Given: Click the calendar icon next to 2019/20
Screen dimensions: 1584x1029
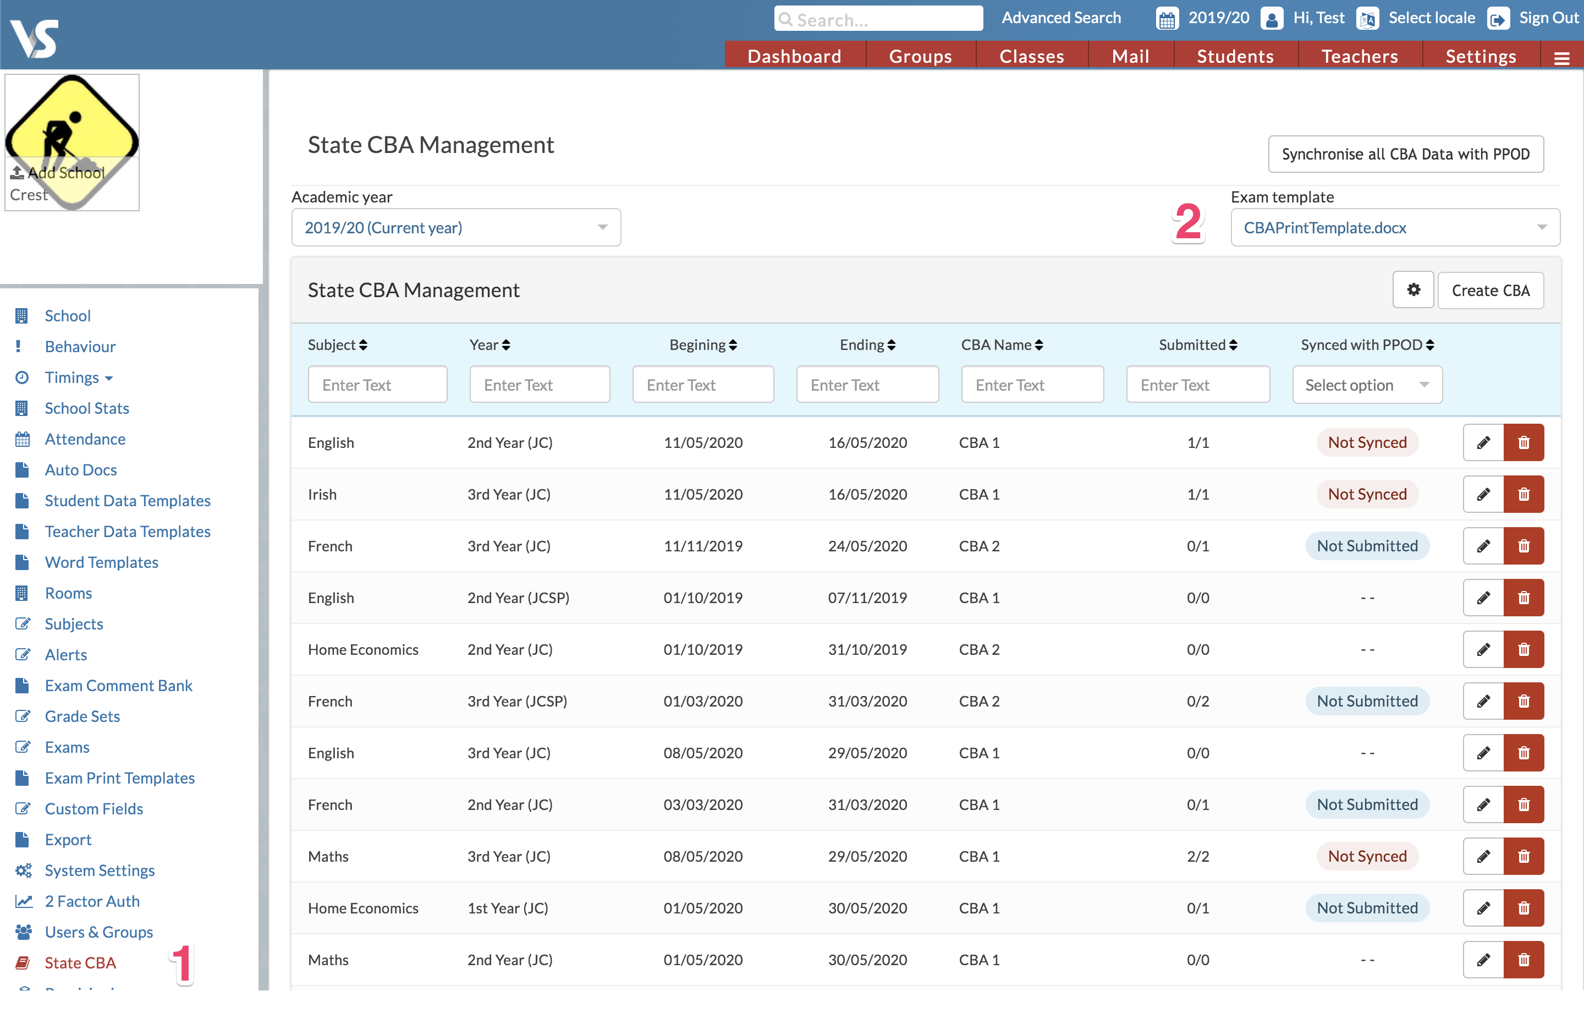Looking at the screenshot, I should point(1167,19).
